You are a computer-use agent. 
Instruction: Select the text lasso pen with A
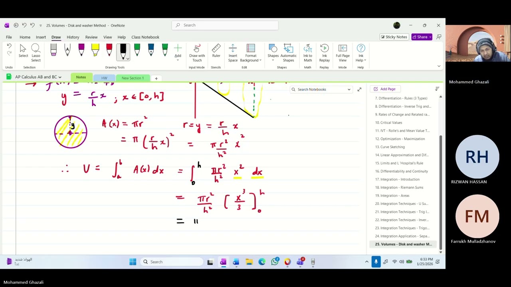point(67,50)
